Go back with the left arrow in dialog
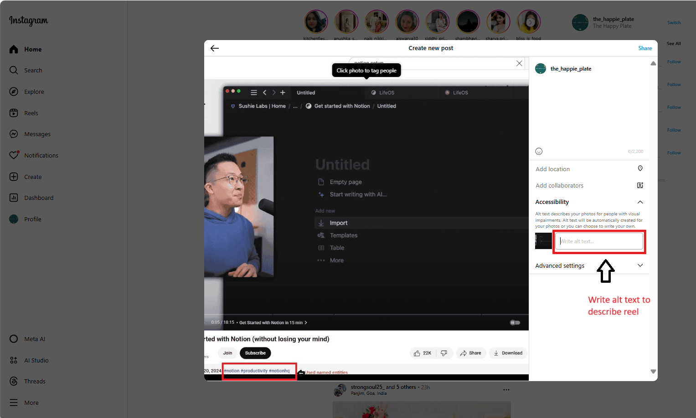This screenshot has height=418, width=696. [215, 48]
